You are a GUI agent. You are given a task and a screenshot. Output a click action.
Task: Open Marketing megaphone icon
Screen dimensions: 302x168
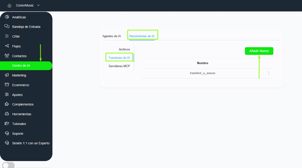(x=7, y=75)
